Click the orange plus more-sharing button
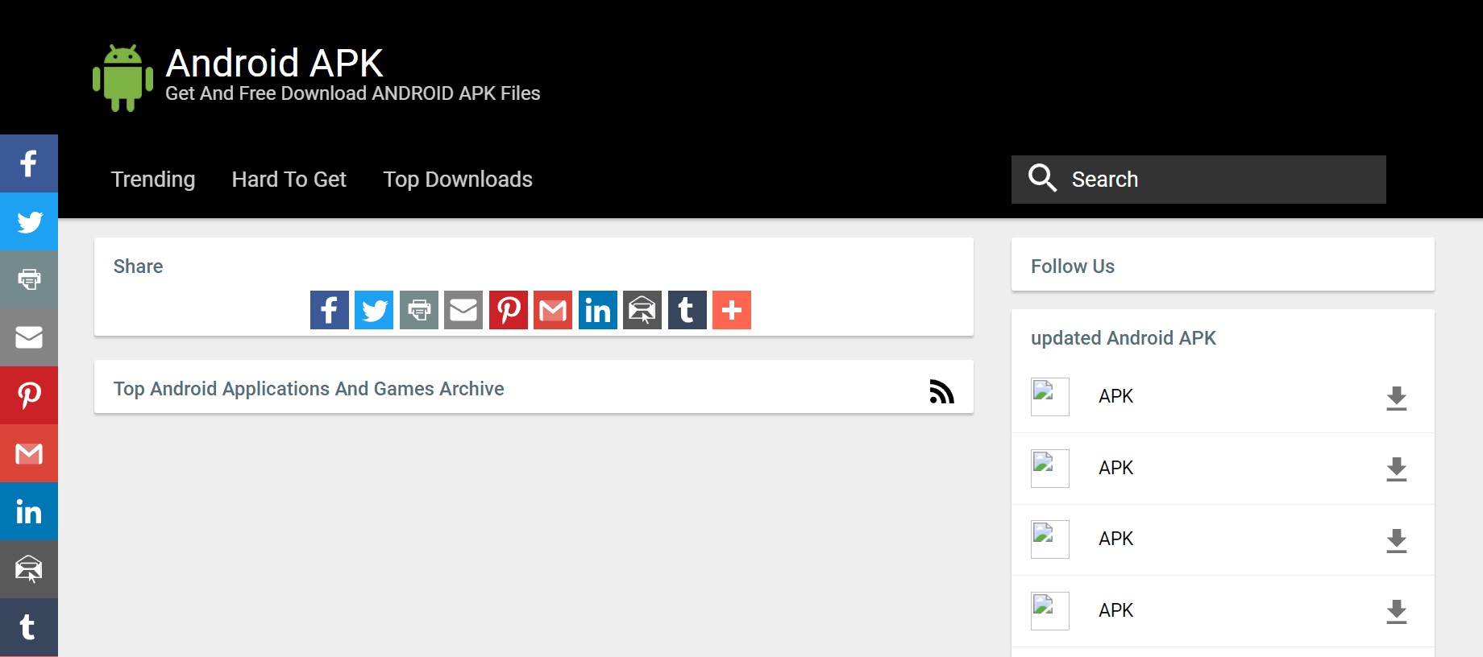Screen dimensions: 1483x657 pos(732,310)
